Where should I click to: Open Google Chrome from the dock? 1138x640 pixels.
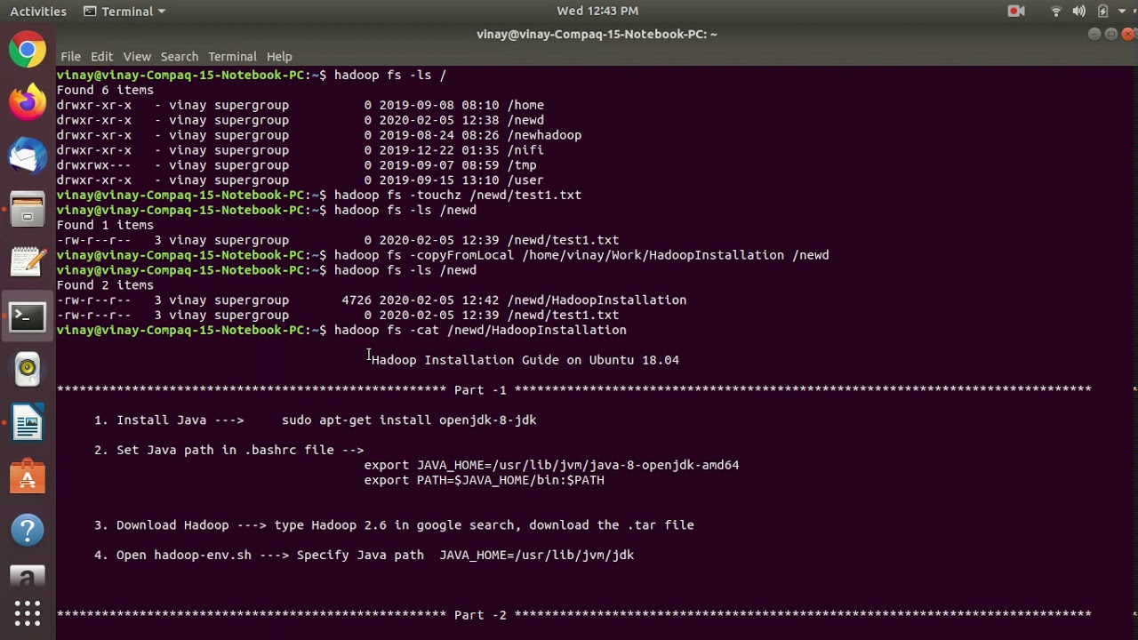click(x=28, y=50)
